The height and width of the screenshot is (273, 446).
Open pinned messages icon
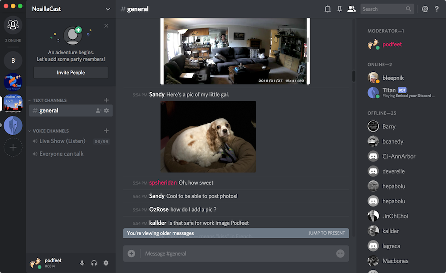tap(339, 9)
